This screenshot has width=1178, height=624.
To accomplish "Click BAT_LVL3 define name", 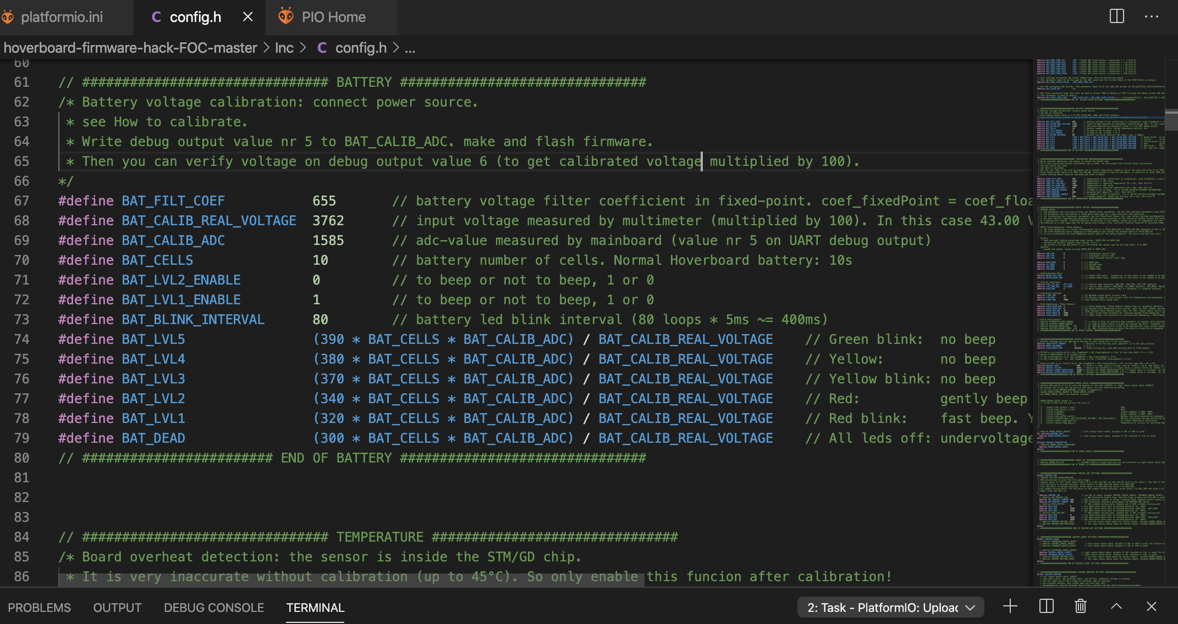I will 153,379.
